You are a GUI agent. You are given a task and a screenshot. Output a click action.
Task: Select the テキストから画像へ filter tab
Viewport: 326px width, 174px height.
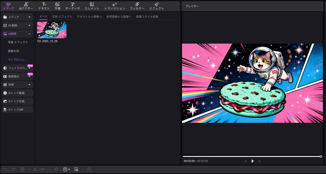pos(89,17)
